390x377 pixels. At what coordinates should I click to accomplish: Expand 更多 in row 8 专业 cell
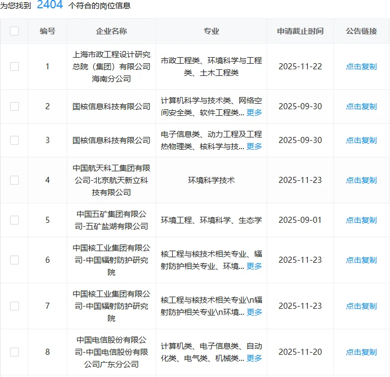pyautogui.click(x=254, y=358)
